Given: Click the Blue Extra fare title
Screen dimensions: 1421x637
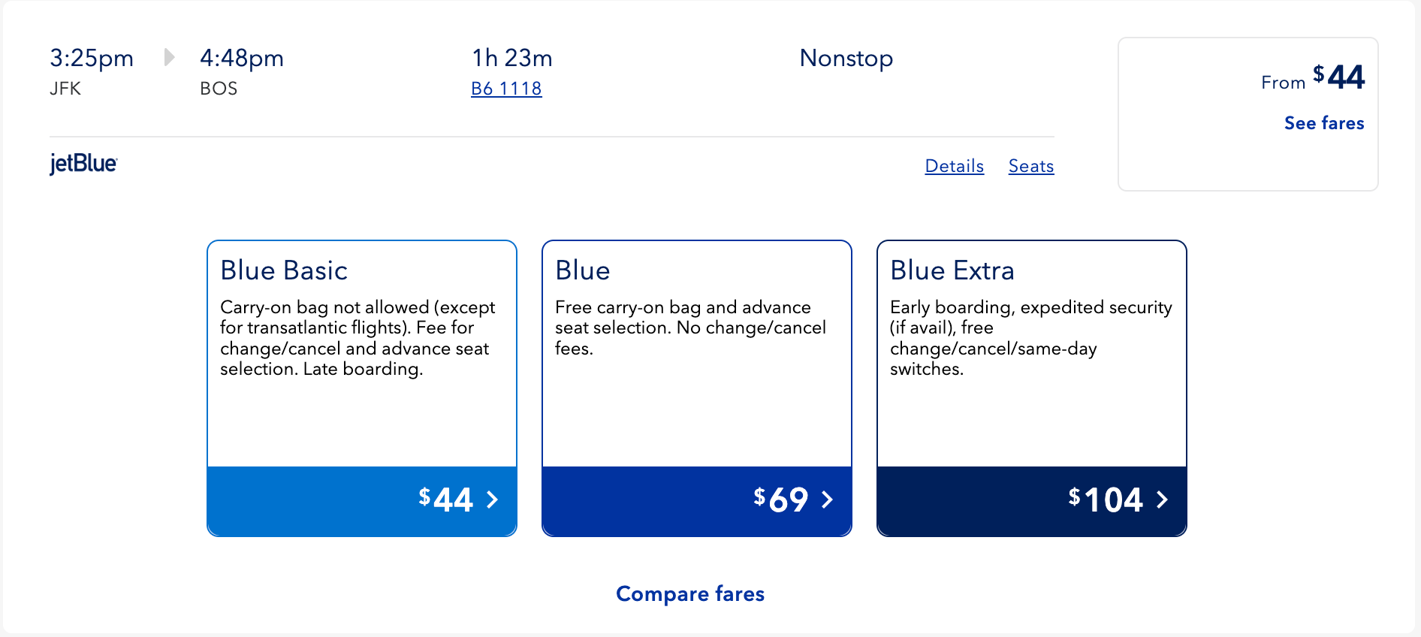Looking at the screenshot, I should [x=952, y=270].
